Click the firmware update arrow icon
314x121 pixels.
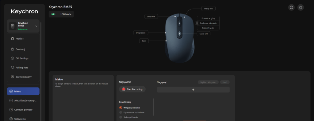(x=11, y=100)
